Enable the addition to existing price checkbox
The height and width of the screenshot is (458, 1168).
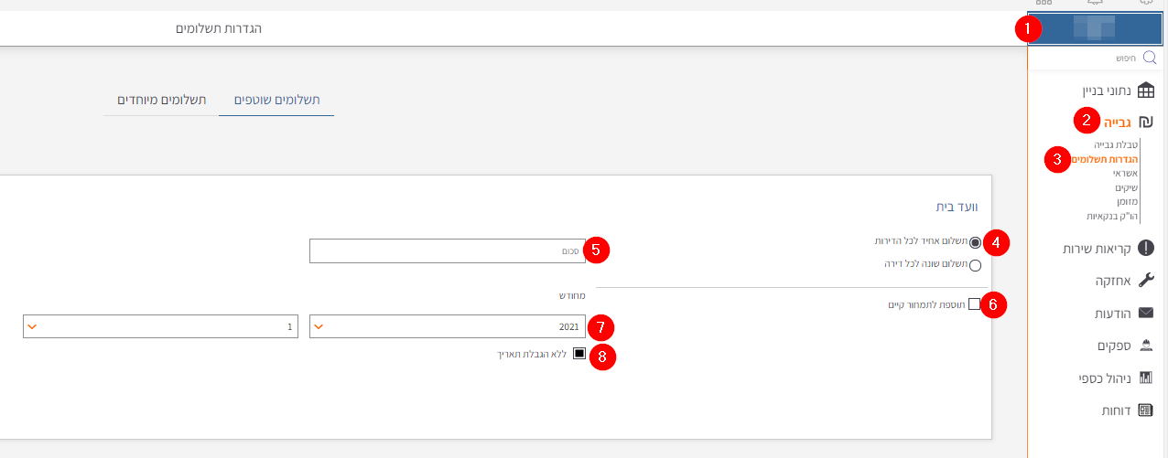pyautogui.click(x=974, y=304)
